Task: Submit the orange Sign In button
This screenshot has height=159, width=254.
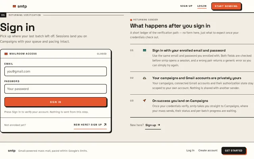Action: (x=56, y=102)
